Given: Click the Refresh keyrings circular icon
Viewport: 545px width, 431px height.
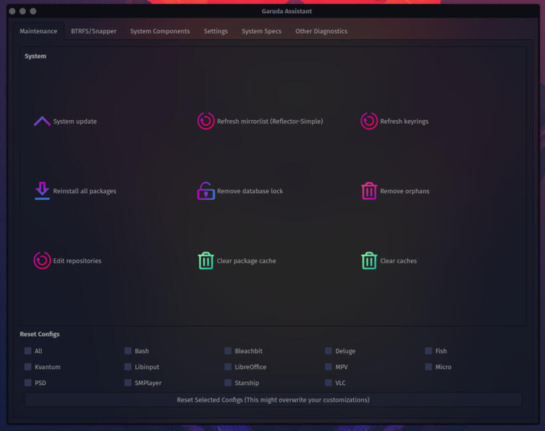Looking at the screenshot, I should point(369,121).
